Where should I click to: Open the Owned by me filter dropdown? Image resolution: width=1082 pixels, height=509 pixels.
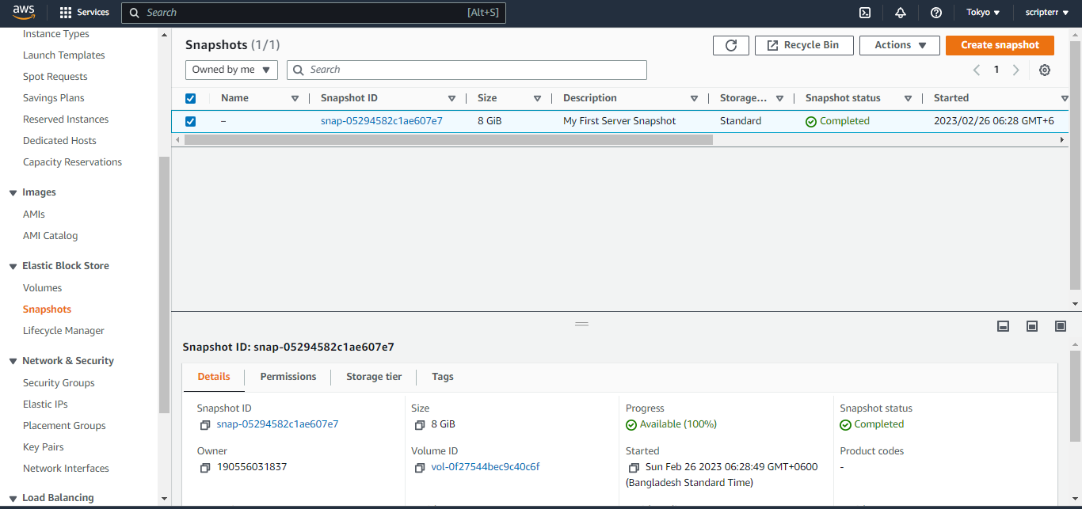pos(231,70)
